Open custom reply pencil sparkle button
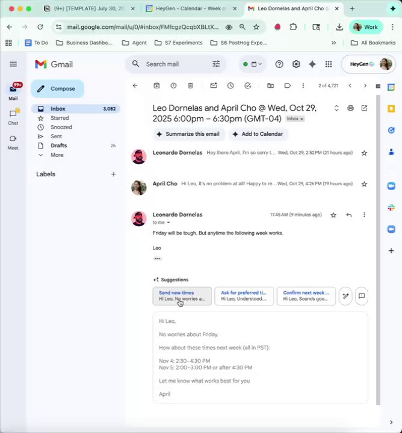The width and height of the screenshot is (402, 433). pos(345,296)
